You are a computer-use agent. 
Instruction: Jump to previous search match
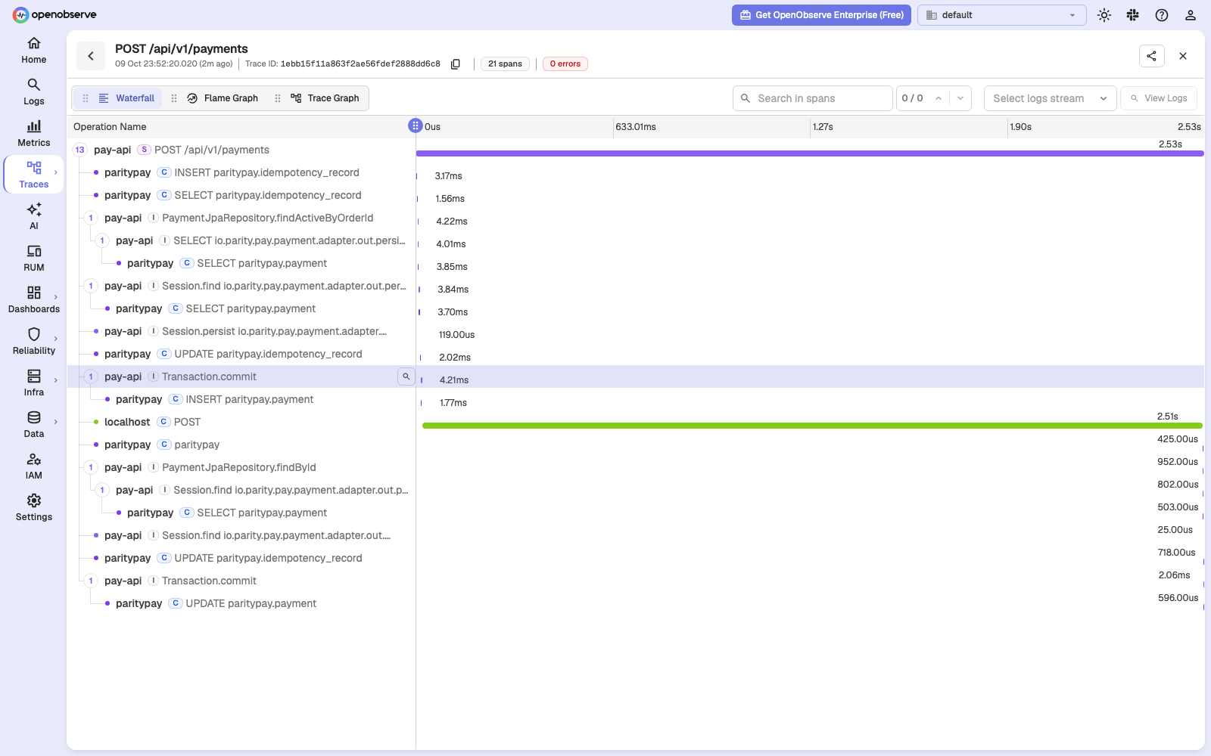tap(939, 98)
